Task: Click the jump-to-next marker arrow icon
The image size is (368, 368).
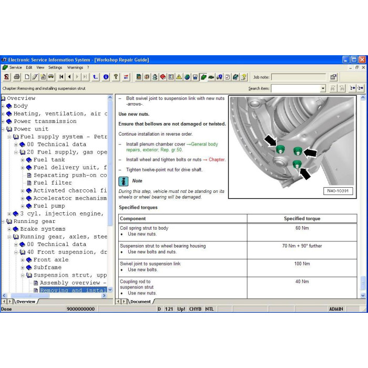Action: point(360,88)
